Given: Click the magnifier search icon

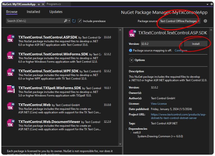Looking at the screenshot, I should tap(66, 21).
